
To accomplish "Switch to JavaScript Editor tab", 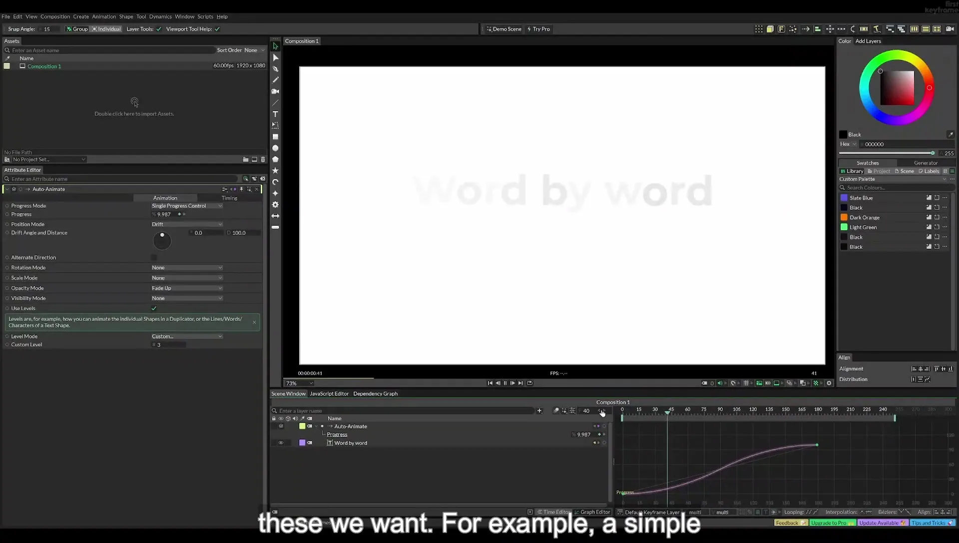I will coord(329,394).
